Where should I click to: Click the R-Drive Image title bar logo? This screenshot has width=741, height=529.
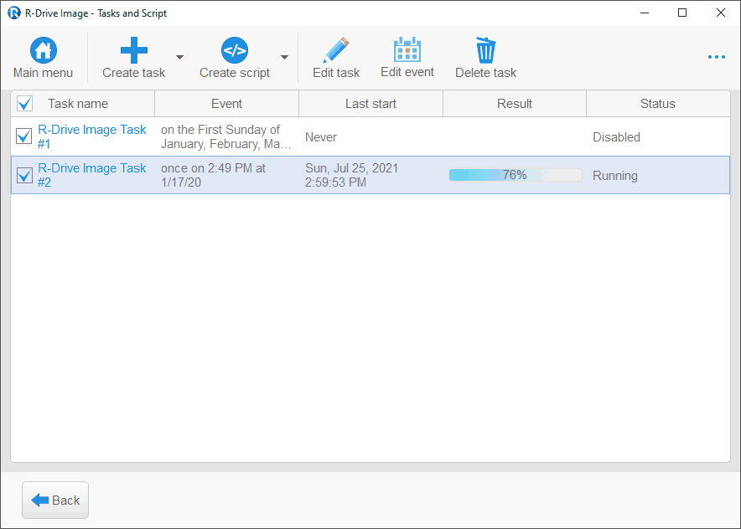point(13,13)
